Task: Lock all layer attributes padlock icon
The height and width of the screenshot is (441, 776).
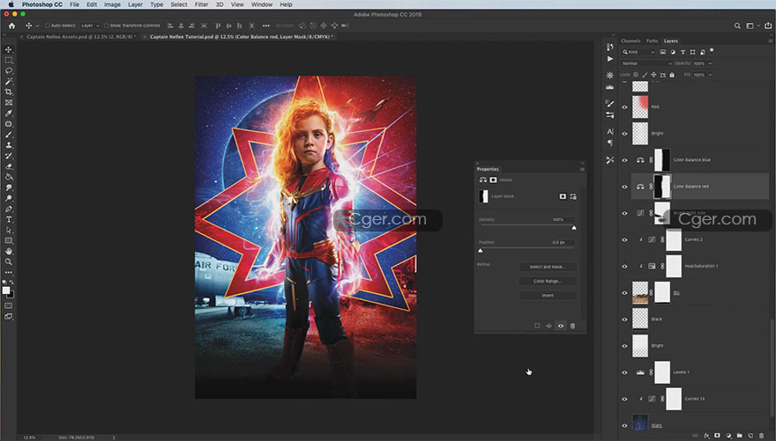Action: 672,75
